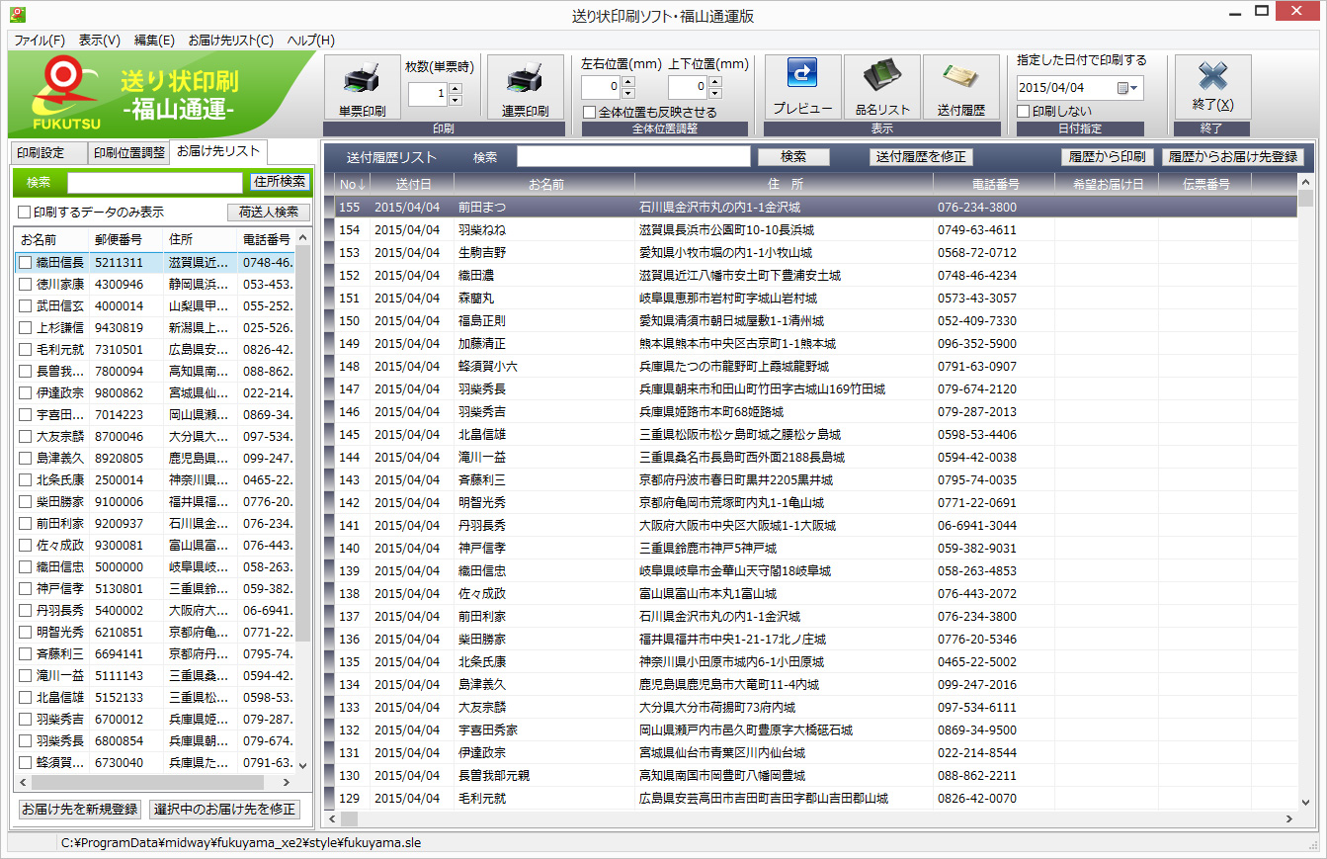Image resolution: width=1327 pixels, height=859 pixels.
Task: Decrease the 左右位置 spinner value
Action: click(x=628, y=93)
